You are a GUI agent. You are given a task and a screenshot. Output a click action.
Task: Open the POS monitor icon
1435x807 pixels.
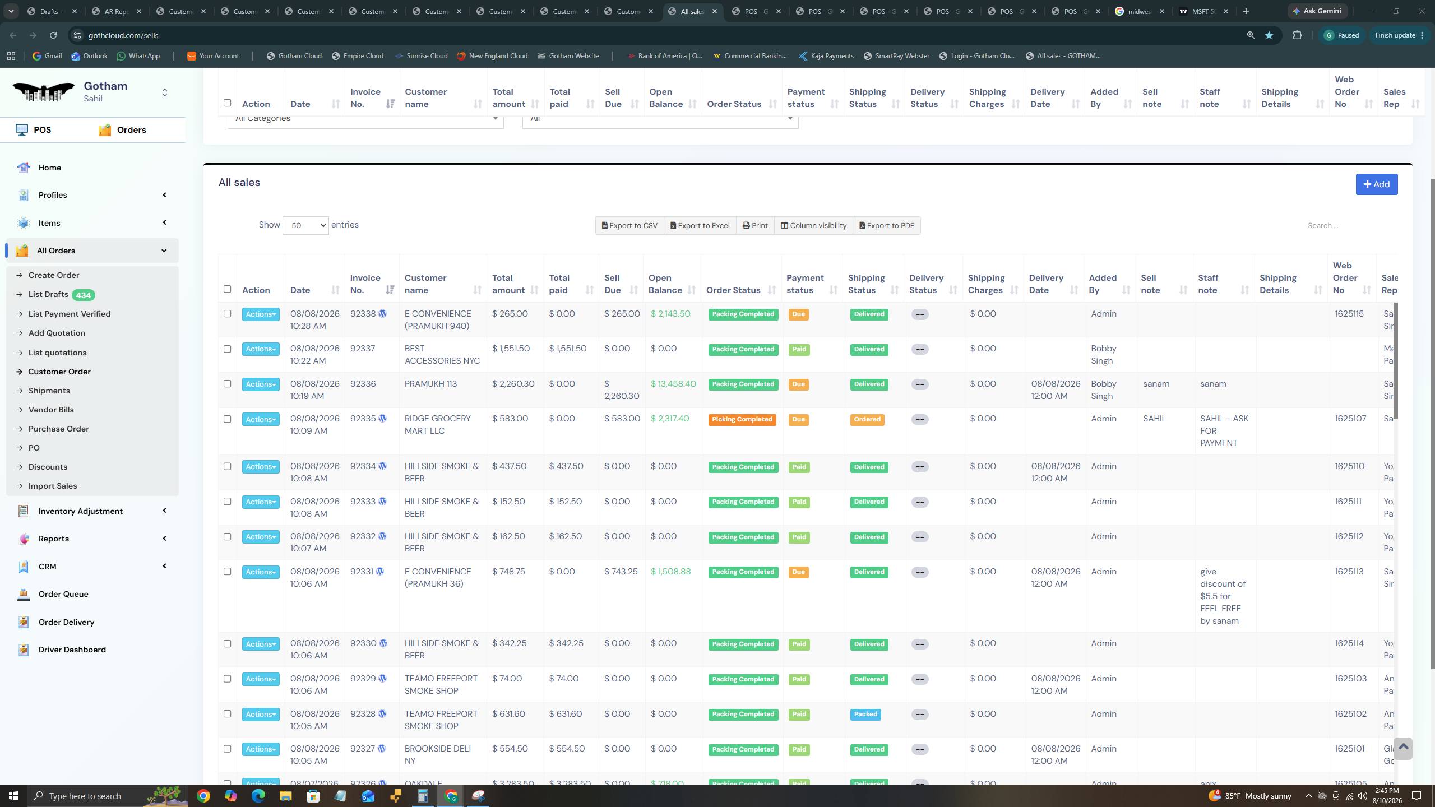click(x=22, y=130)
